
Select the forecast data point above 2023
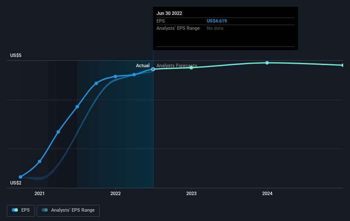click(x=191, y=68)
